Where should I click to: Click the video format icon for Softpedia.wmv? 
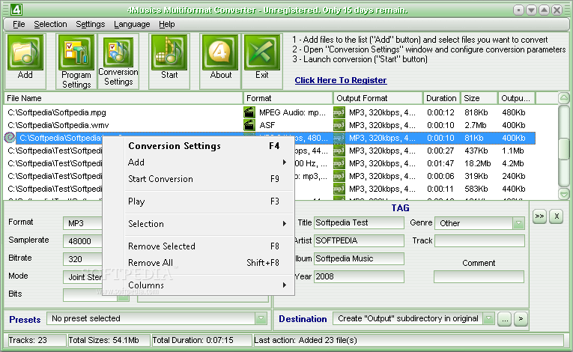click(x=249, y=125)
